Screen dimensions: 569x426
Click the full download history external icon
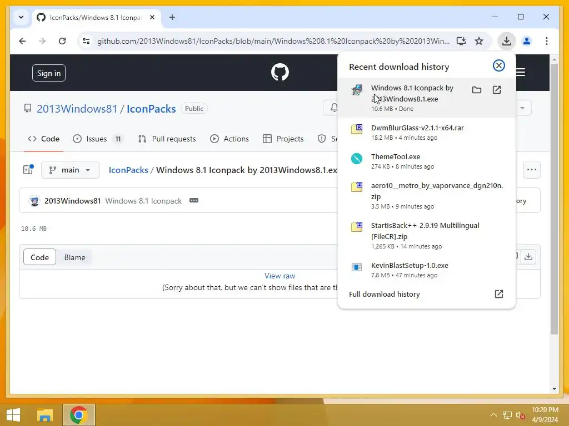tap(499, 294)
